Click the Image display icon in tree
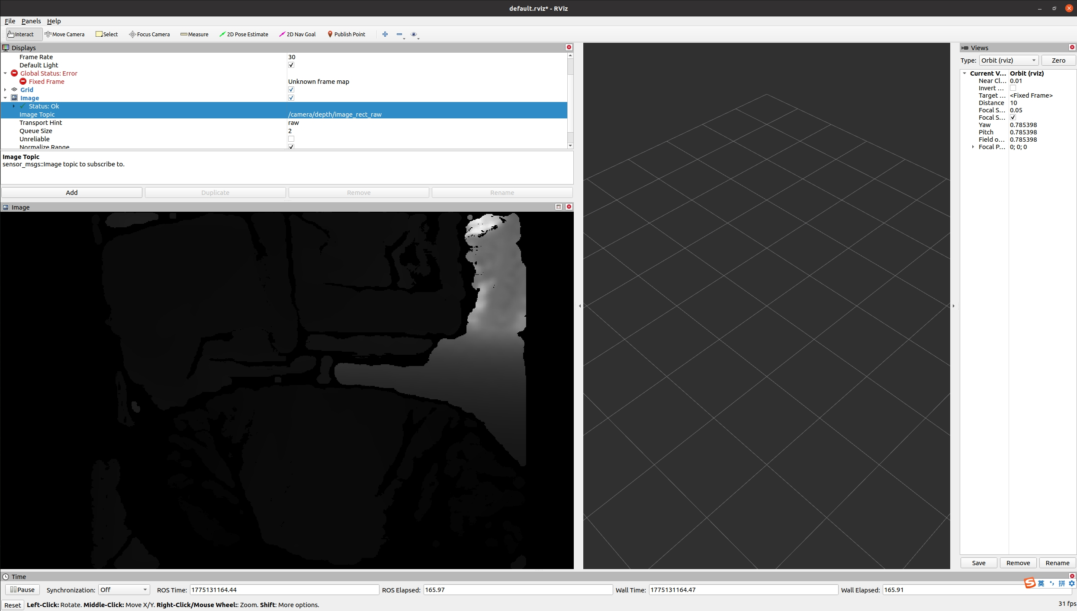Viewport: 1077px width, 611px height. tap(14, 98)
